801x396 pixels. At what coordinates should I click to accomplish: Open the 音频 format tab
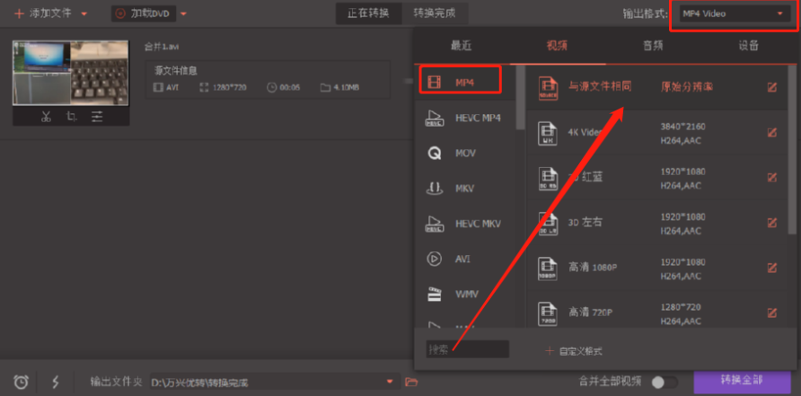click(653, 46)
